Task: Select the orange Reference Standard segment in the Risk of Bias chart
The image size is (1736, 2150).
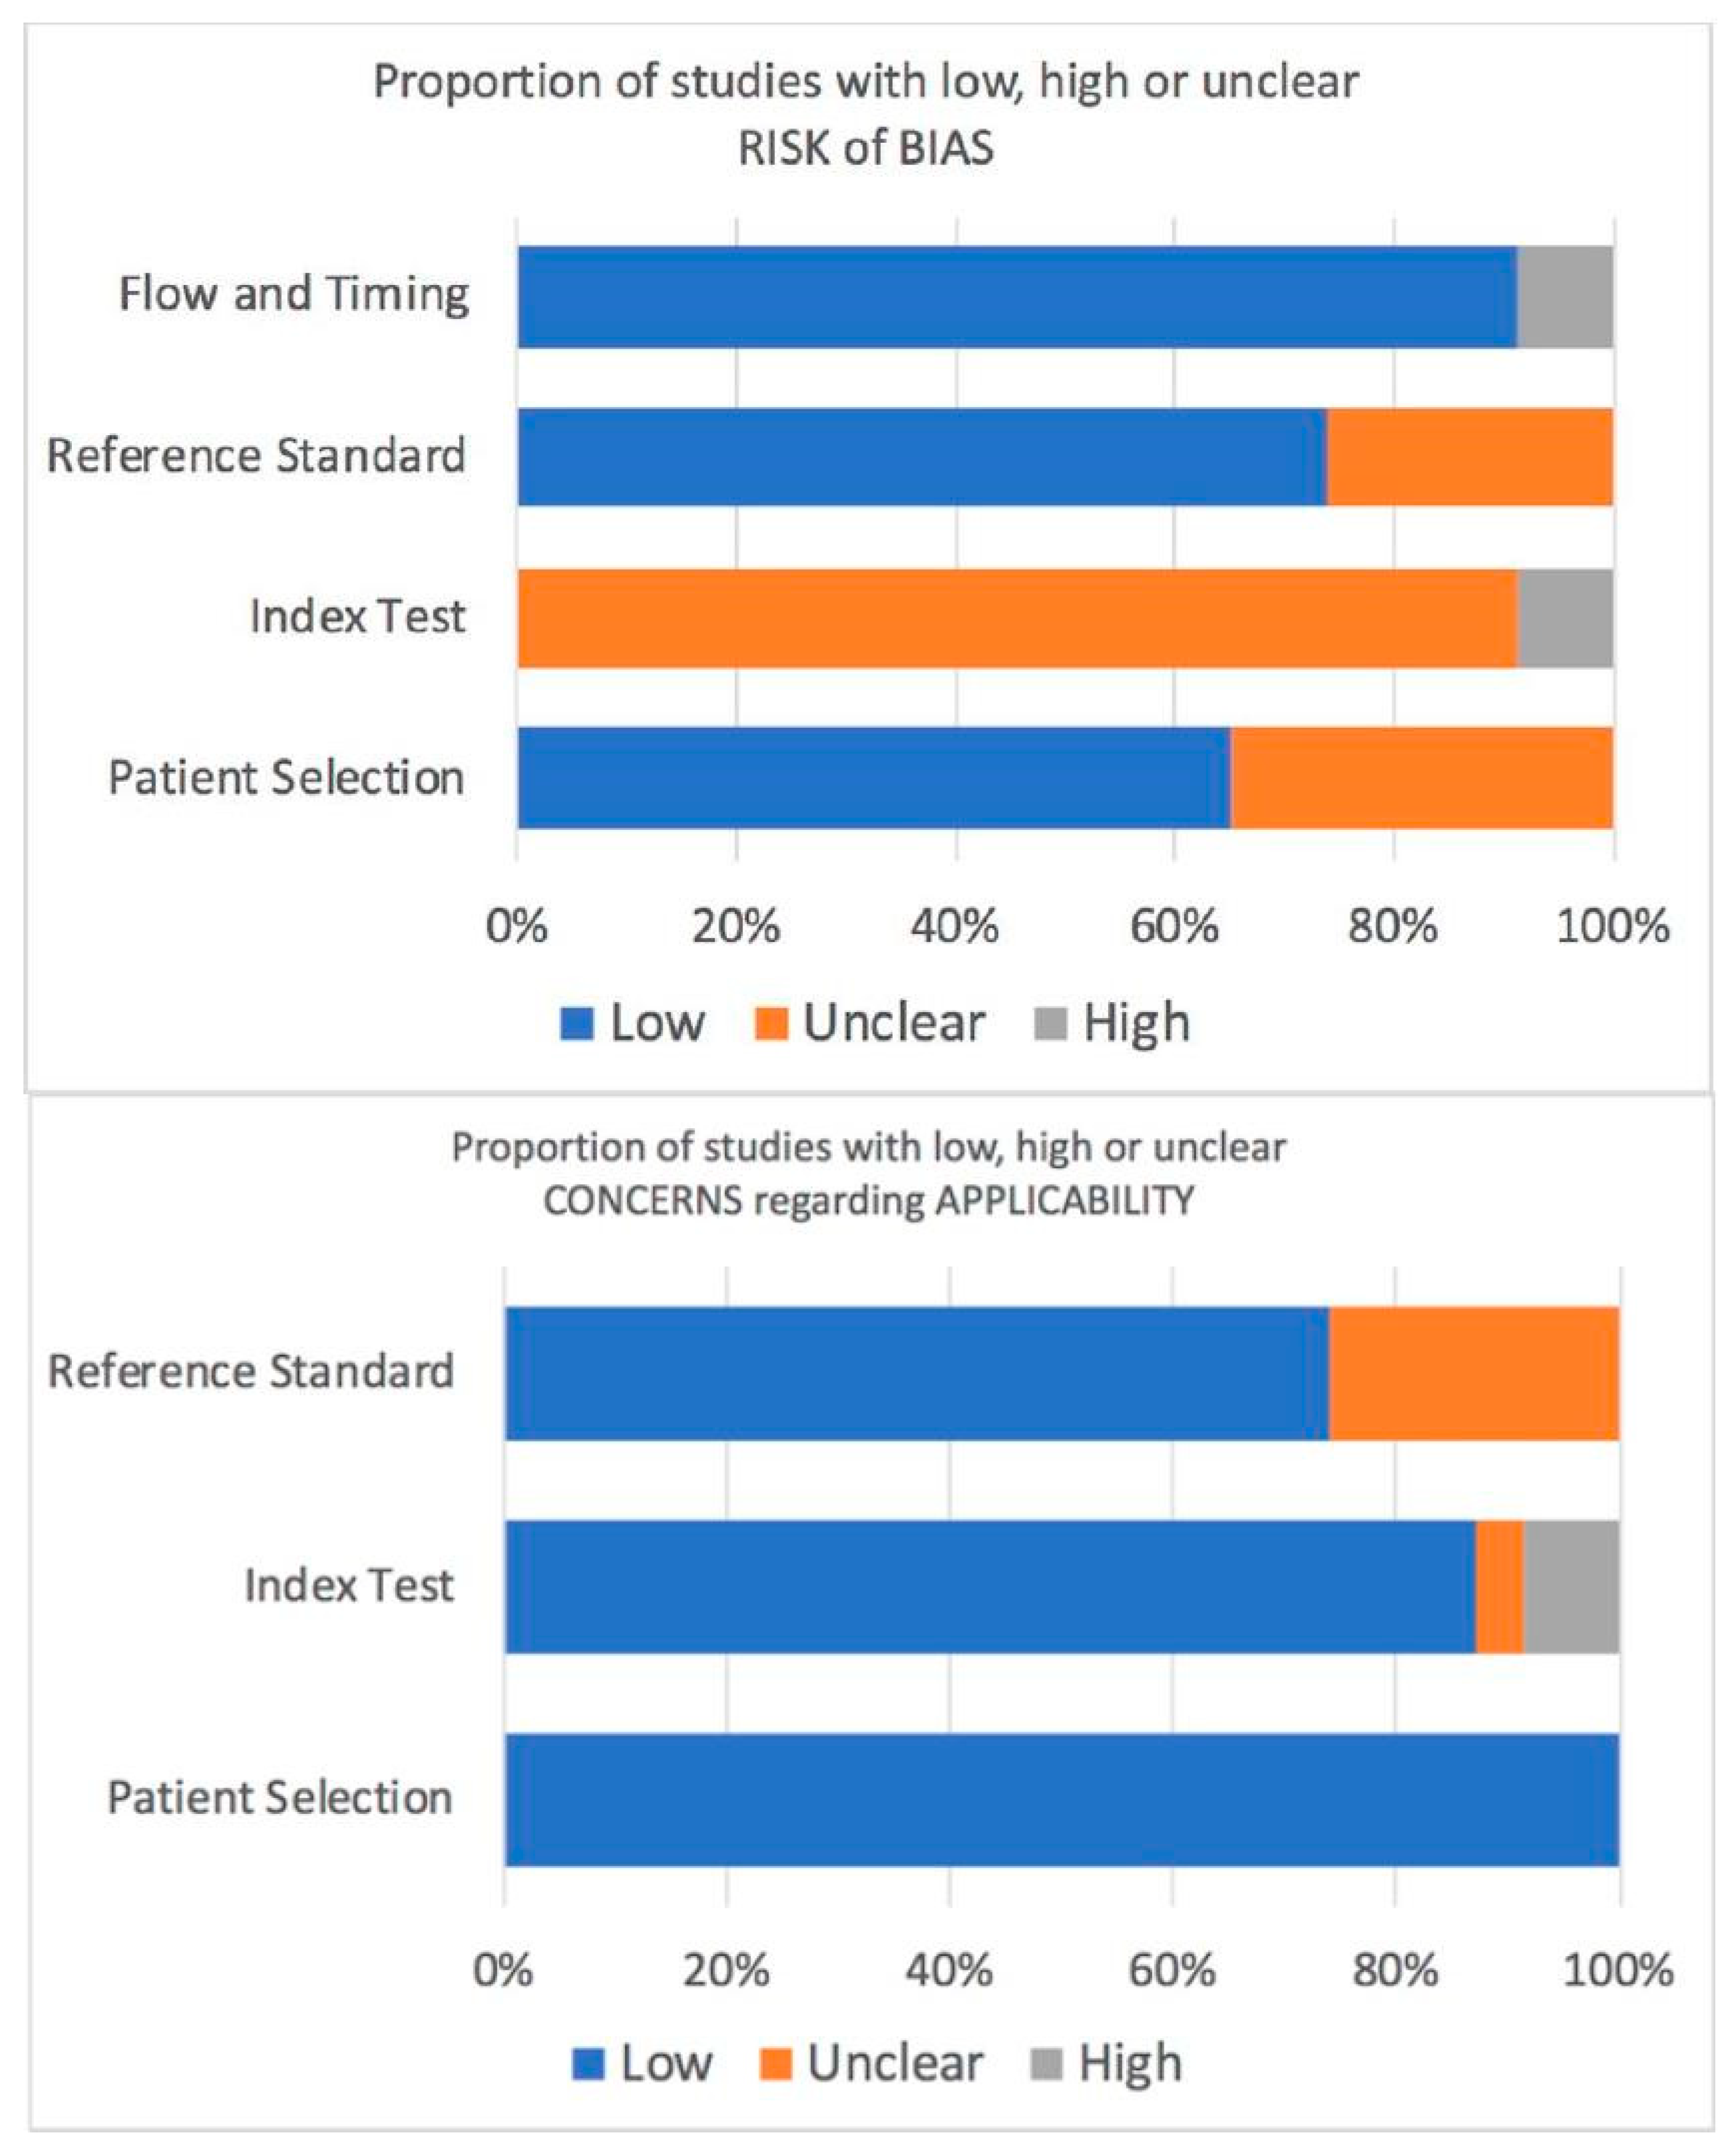Action: pyautogui.click(x=1468, y=457)
